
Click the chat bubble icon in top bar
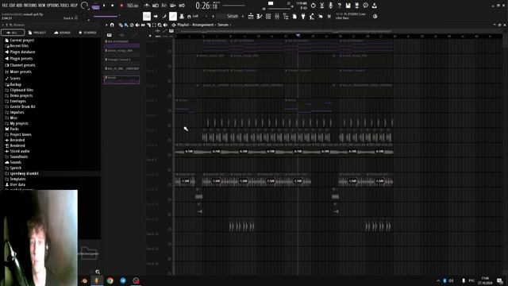click(x=366, y=6)
